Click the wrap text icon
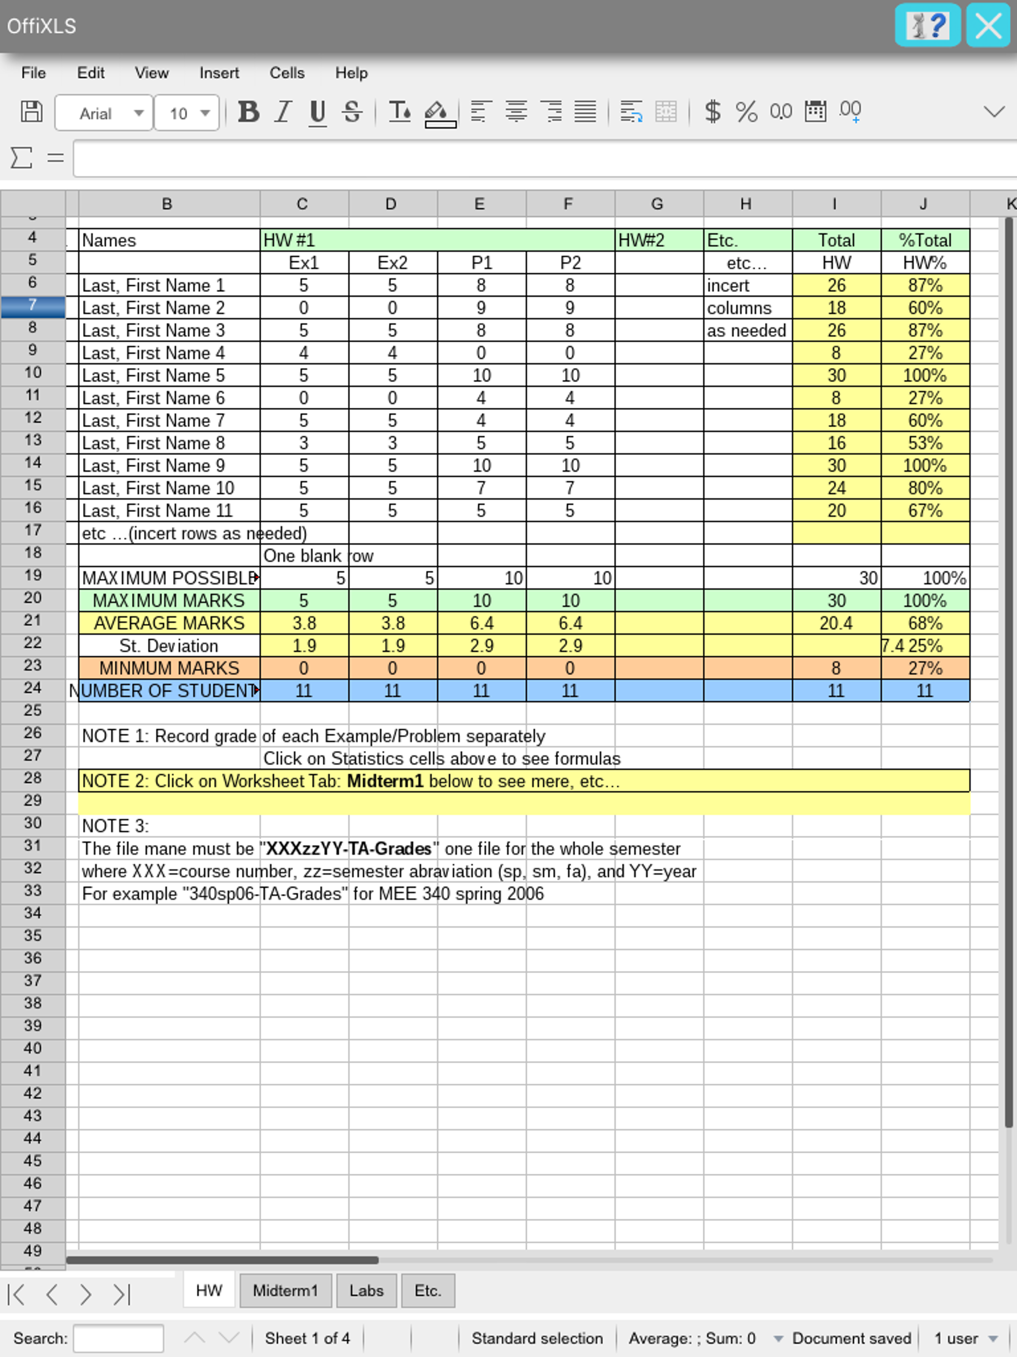The height and width of the screenshot is (1357, 1017). click(x=631, y=112)
